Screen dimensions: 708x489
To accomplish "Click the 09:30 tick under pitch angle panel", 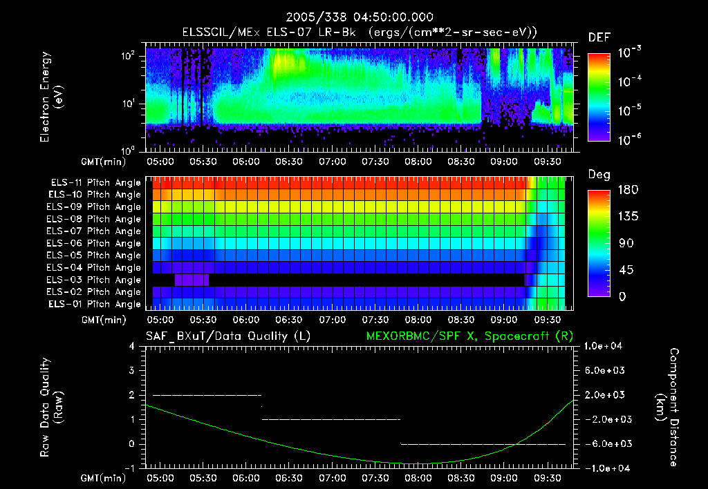I will pos(548,320).
